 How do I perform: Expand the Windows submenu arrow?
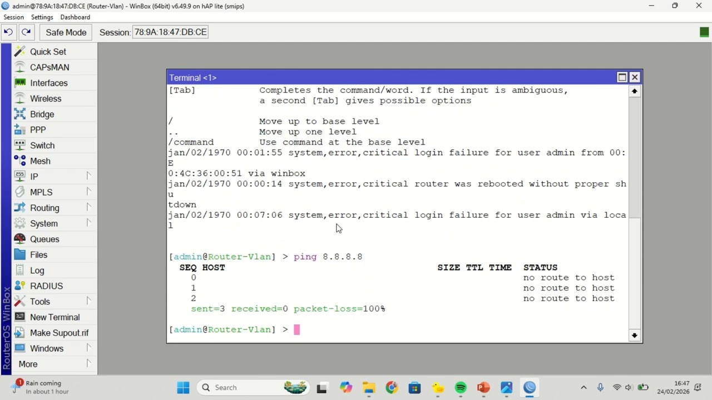88,348
